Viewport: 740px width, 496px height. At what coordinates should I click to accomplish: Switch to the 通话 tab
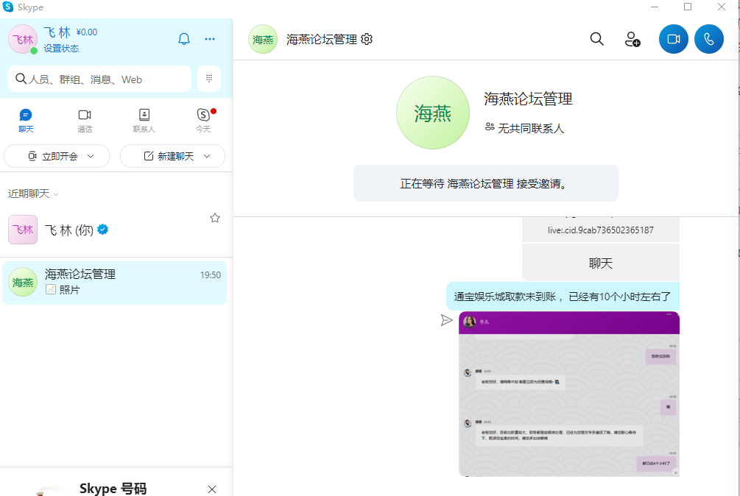(x=85, y=121)
